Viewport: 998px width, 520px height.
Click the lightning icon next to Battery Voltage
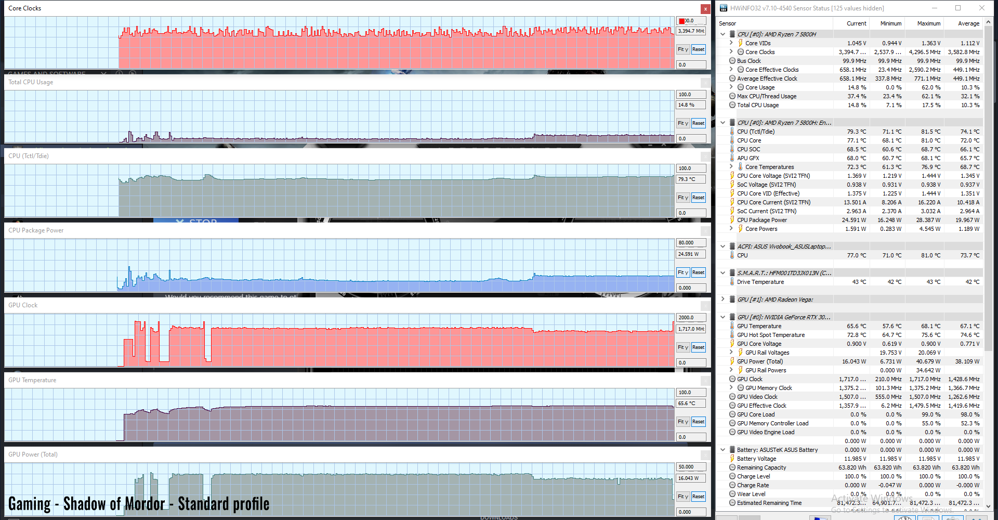point(732,459)
